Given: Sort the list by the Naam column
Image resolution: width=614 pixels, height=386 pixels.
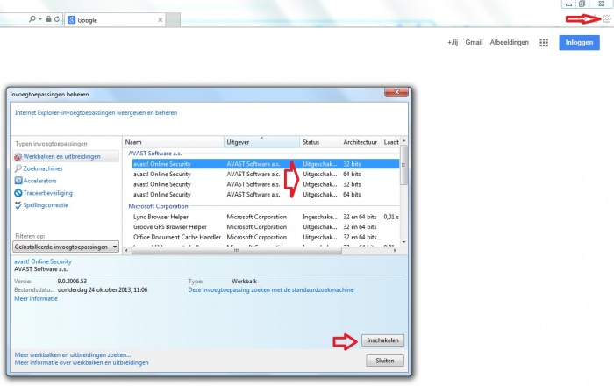Looking at the screenshot, I should tap(174, 142).
